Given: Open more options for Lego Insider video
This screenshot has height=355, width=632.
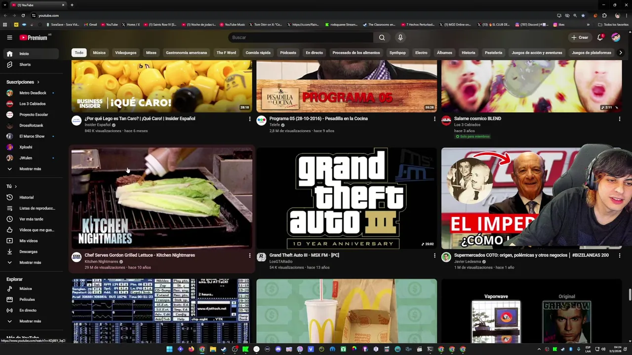Looking at the screenshot, I should pyautogui.click(x=249, y=119).
